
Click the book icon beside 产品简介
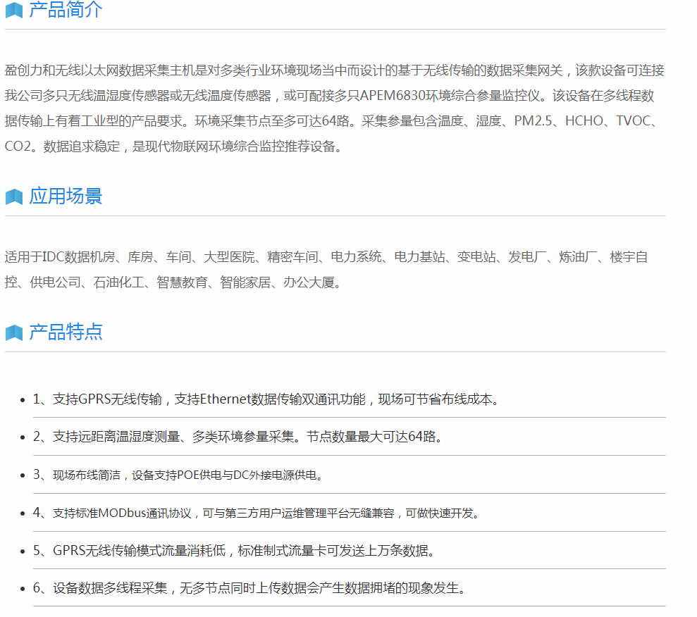pyautogui.click(x=14, y=11)
